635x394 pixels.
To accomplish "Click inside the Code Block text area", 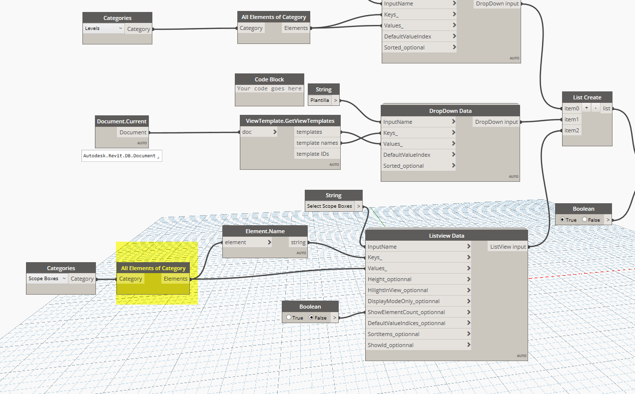I will coord(269,88).
